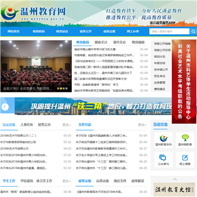Select the second slideshow dot
This screenshot has width=197, height=197.
(x=61, y=89)
